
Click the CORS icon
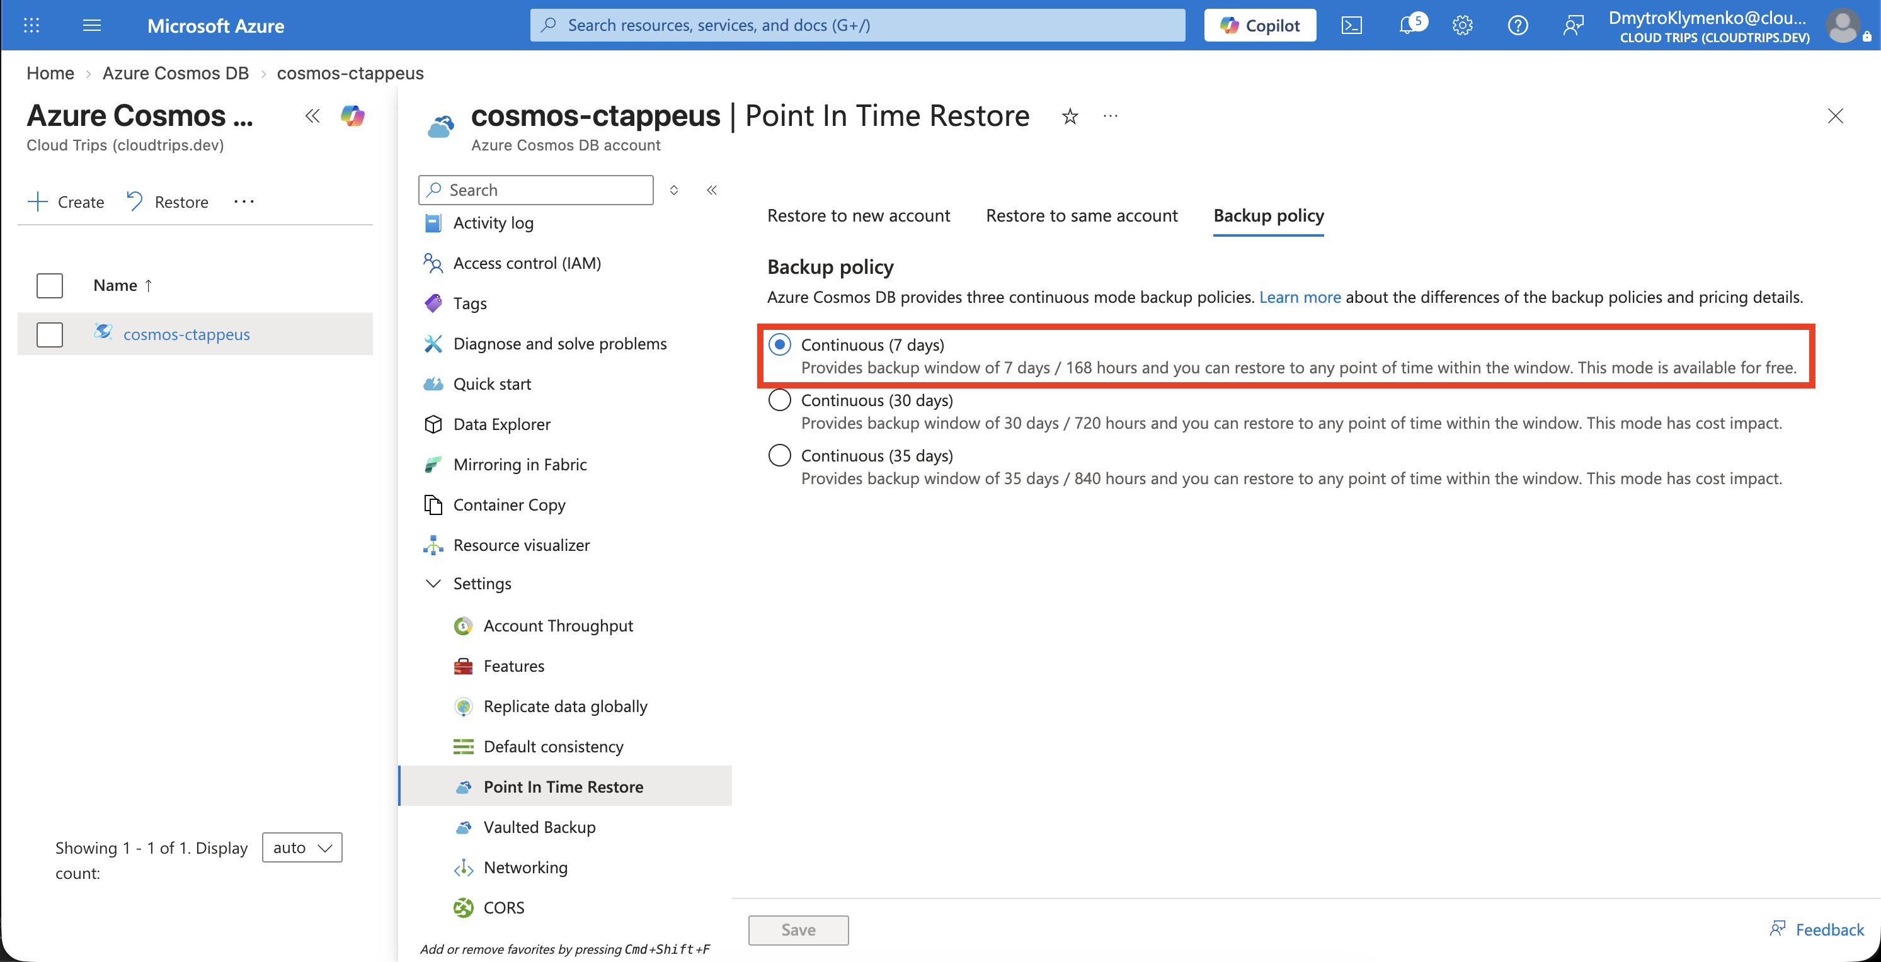(463, 907)
